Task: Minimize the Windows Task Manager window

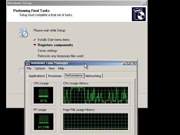Action: coord(124,63)
